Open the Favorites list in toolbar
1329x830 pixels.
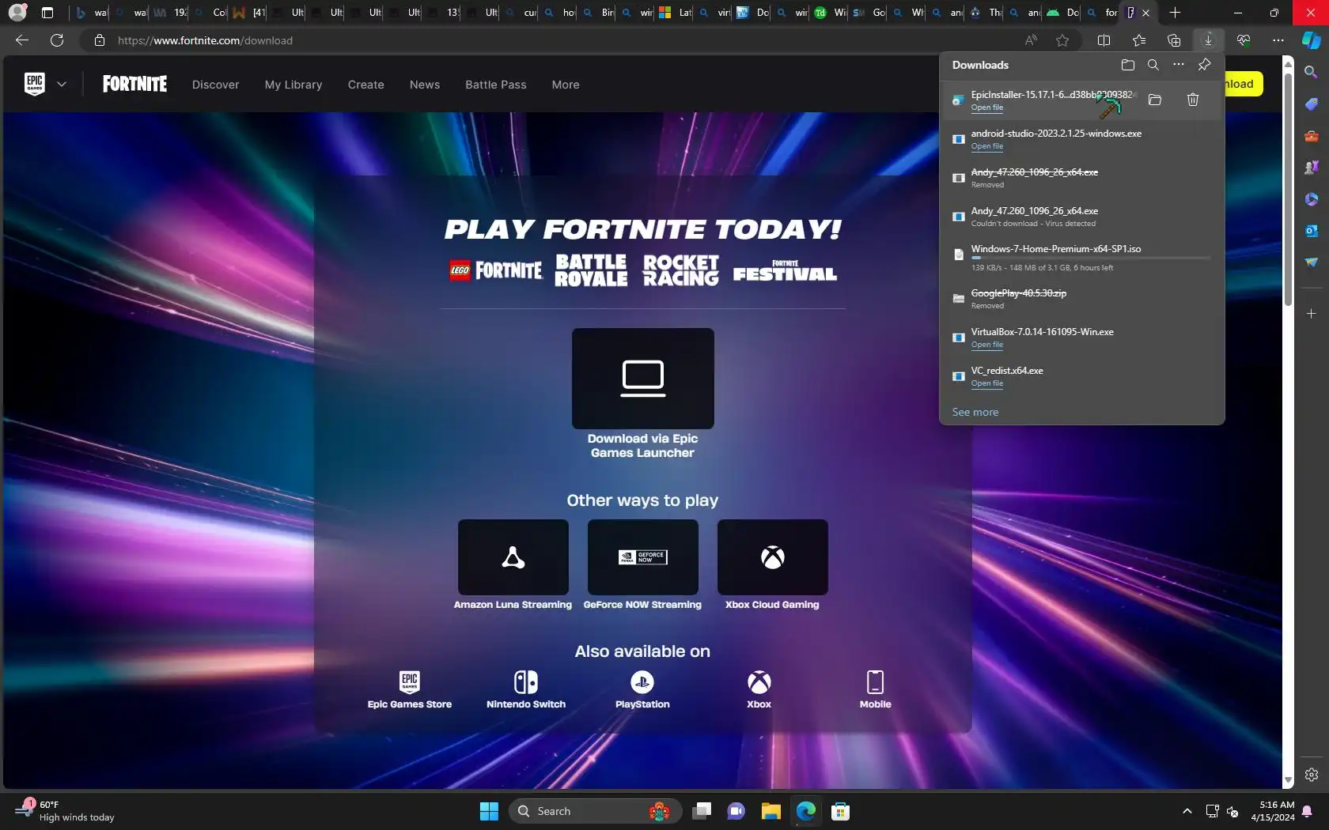[x=1139, y=40]
